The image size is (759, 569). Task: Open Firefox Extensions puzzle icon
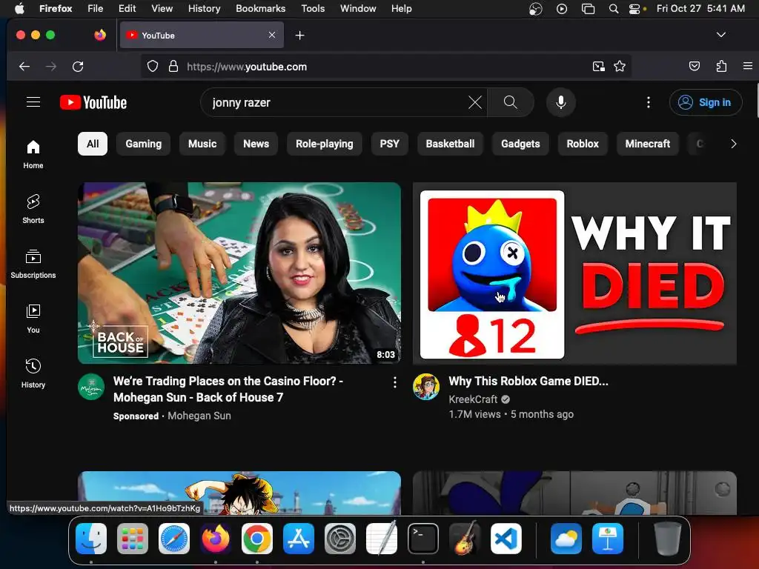[x=721, y=66]
